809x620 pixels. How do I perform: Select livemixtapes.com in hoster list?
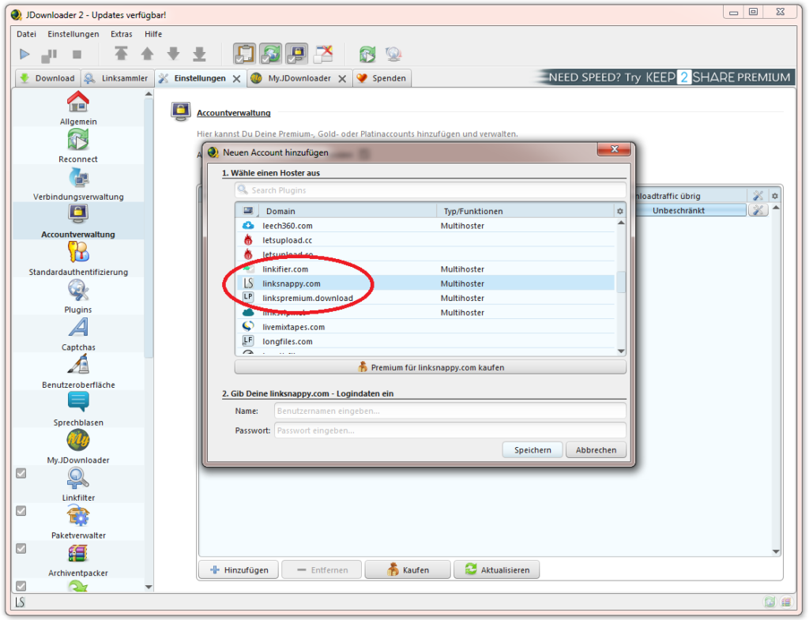pyautogui.click(x=426, y=327)
